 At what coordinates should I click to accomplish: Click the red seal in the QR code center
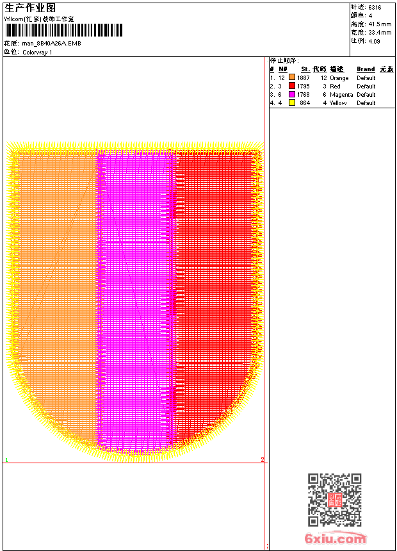click(335, 500)
